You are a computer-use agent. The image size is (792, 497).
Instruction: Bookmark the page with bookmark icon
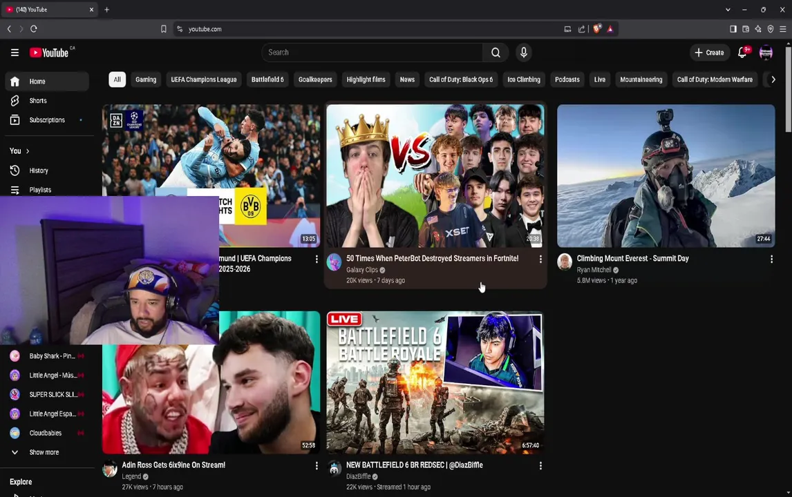(164, 29)
